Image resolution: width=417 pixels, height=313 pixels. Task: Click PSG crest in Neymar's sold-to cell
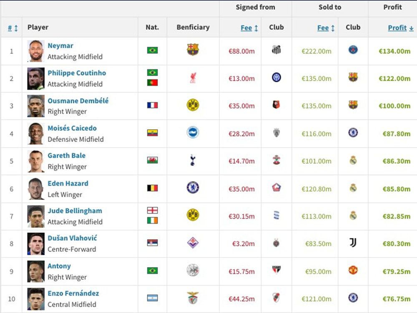(353, 50)
